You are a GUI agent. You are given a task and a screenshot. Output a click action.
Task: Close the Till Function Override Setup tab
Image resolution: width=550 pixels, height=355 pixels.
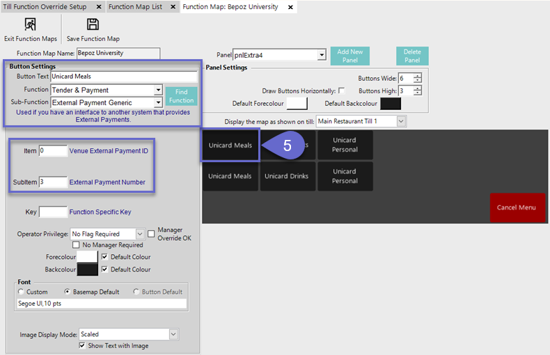98,7
